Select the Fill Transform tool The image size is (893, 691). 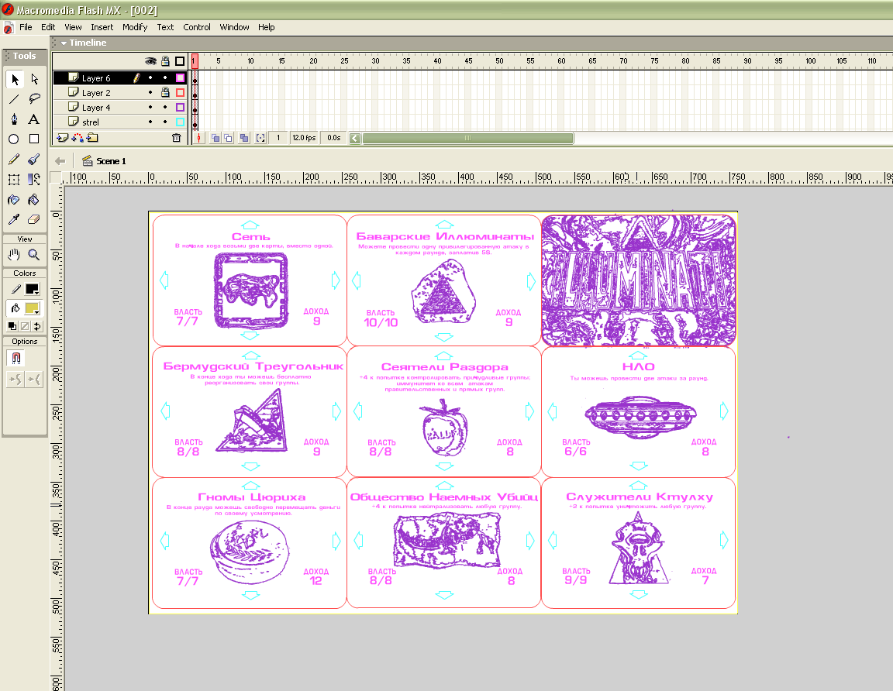pos(34,180)
